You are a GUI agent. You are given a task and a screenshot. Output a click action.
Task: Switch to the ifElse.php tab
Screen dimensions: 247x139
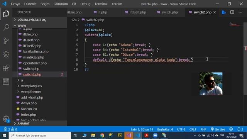tap(74, 12)
